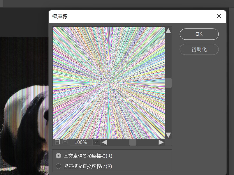Select the 直交座標を極座標に radio button
Screen dimensions: 234x175
pyautogui.click(x=58, y=156)
